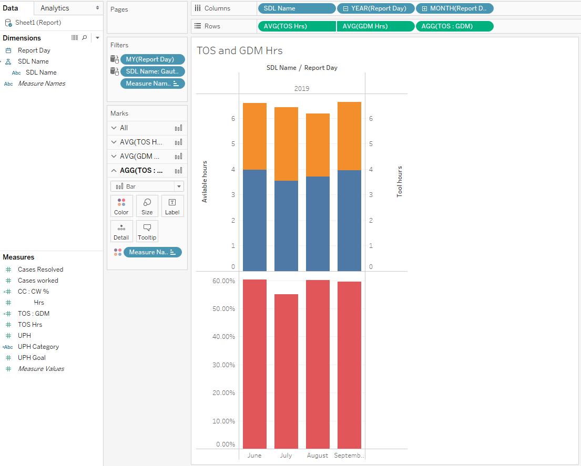Open the side pane switcher arrows next to Analytics
Viewport: 581px width, 466px height.
point(97,8)
